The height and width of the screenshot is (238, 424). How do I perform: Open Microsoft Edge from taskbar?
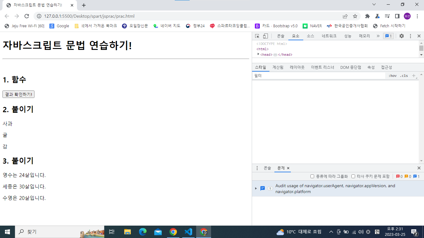[143, 232]
